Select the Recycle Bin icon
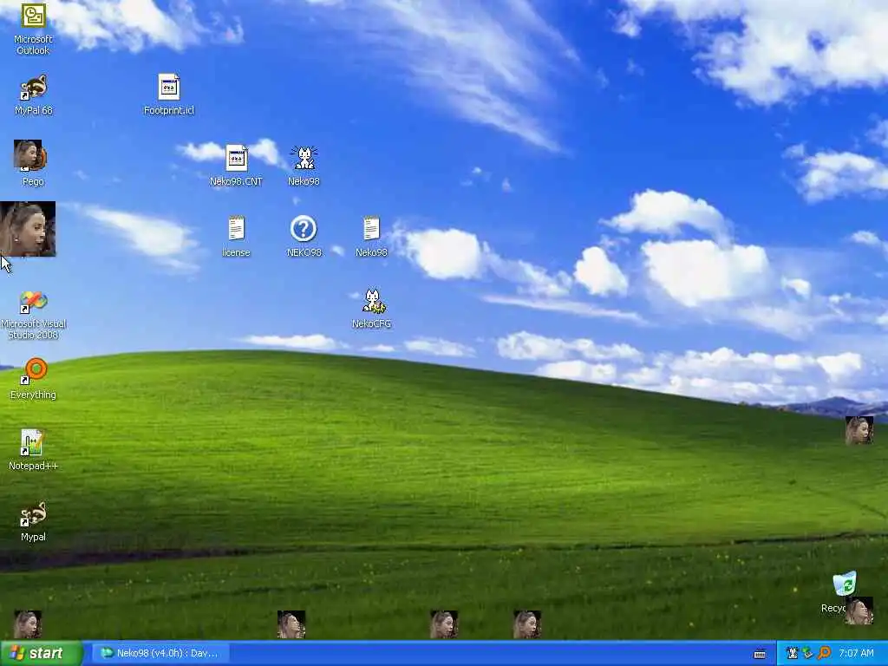888x666 pixels. 845,584
